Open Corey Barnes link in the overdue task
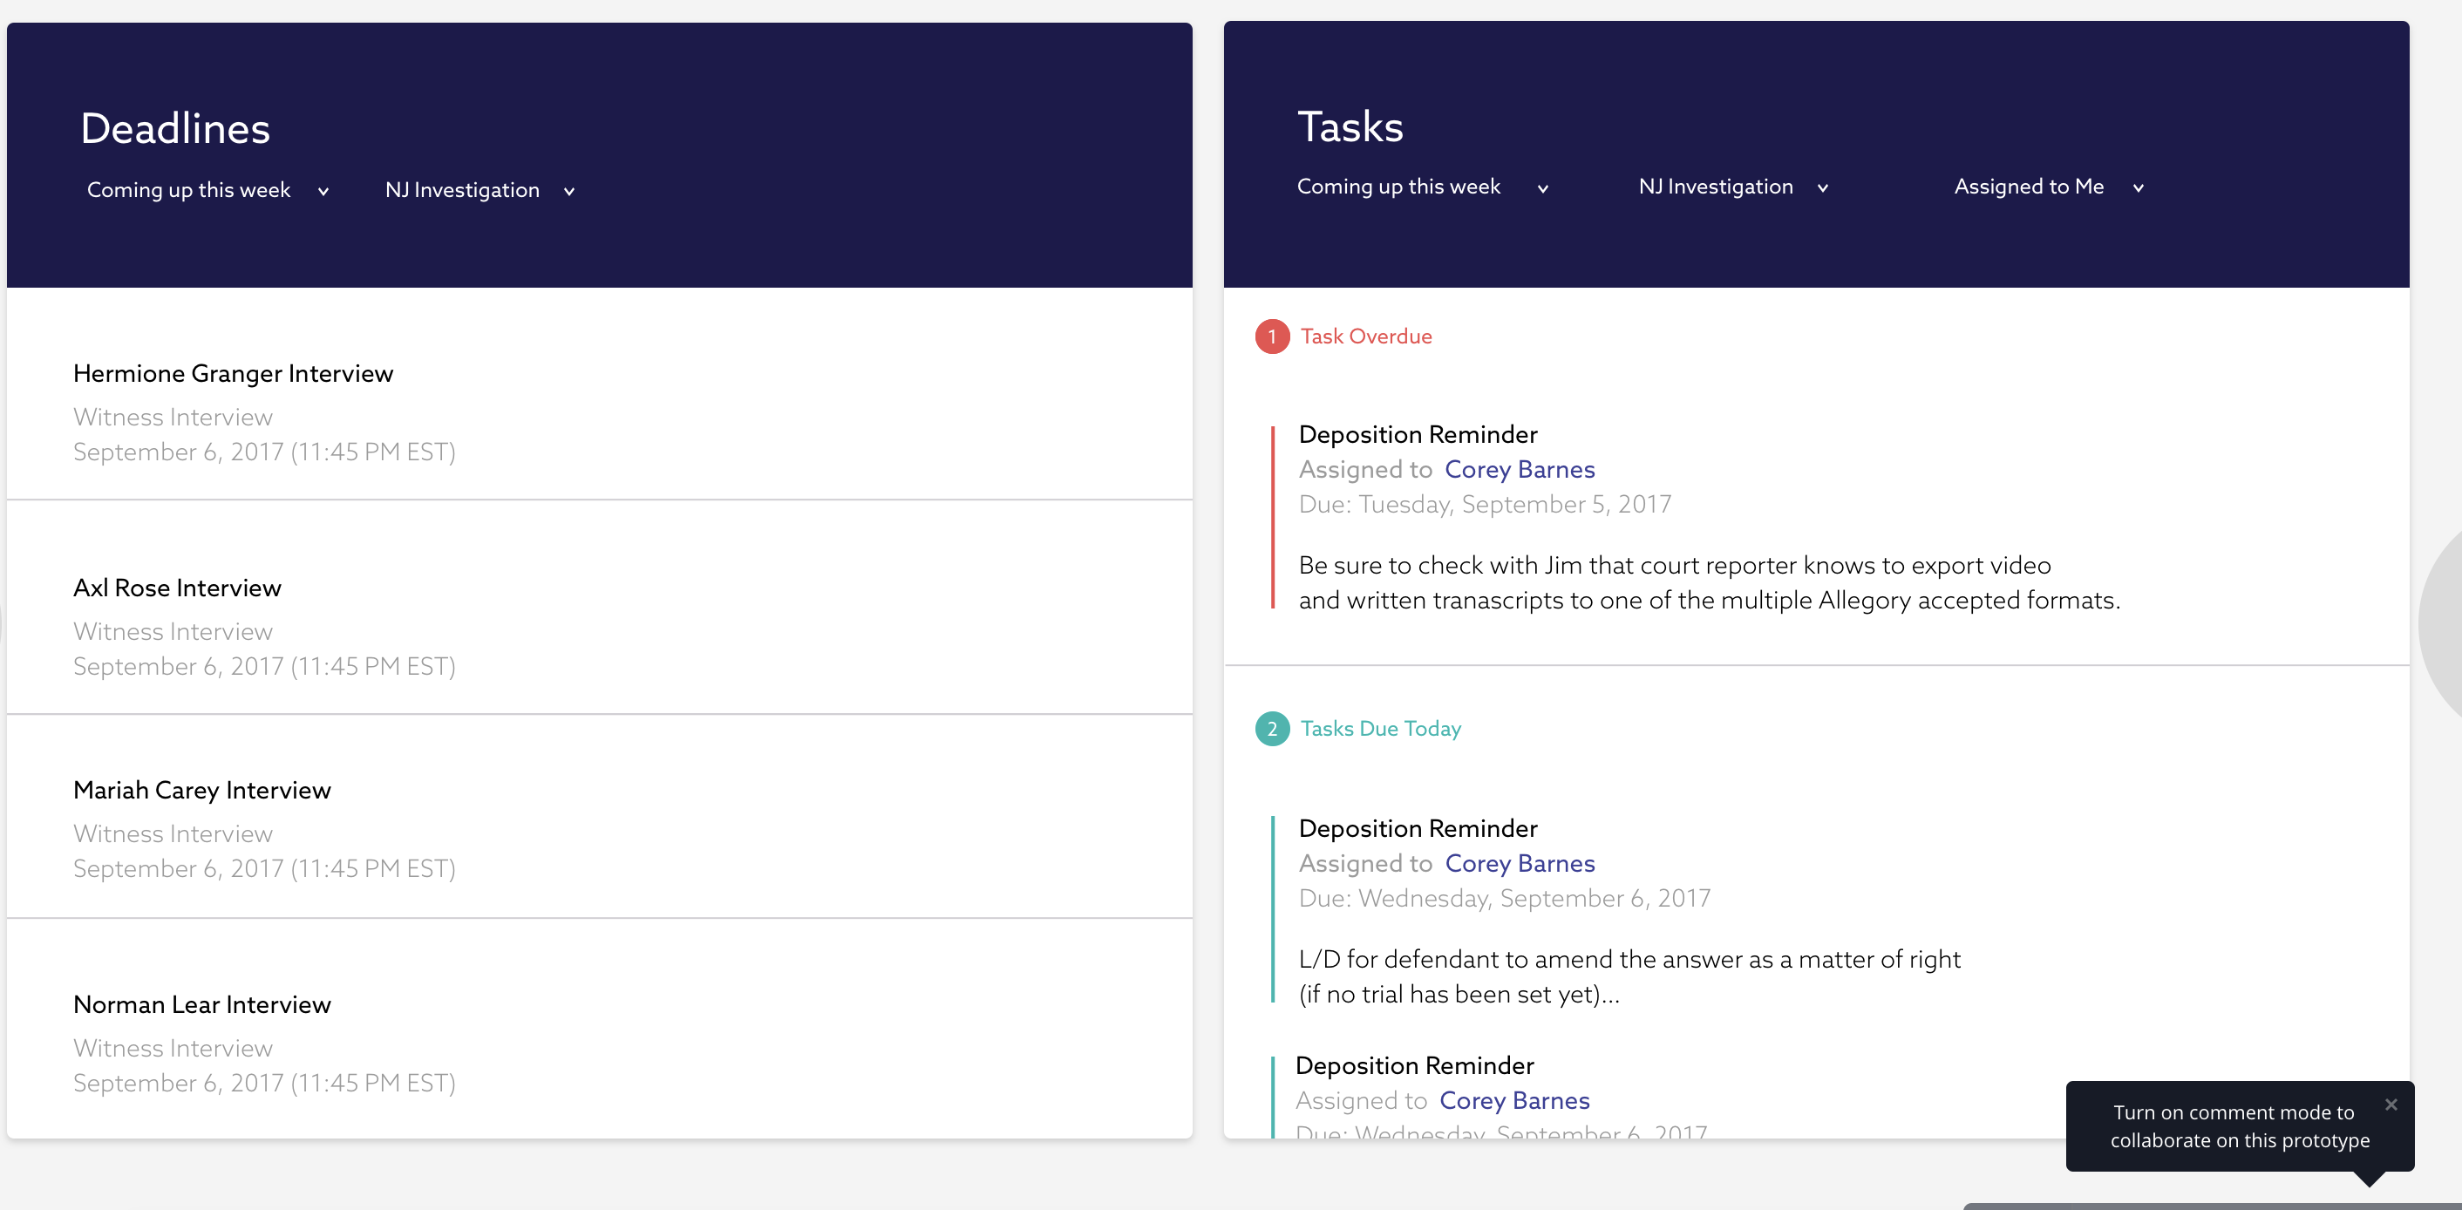This screenshot has height=1210, width=2462. point(1520,469)
